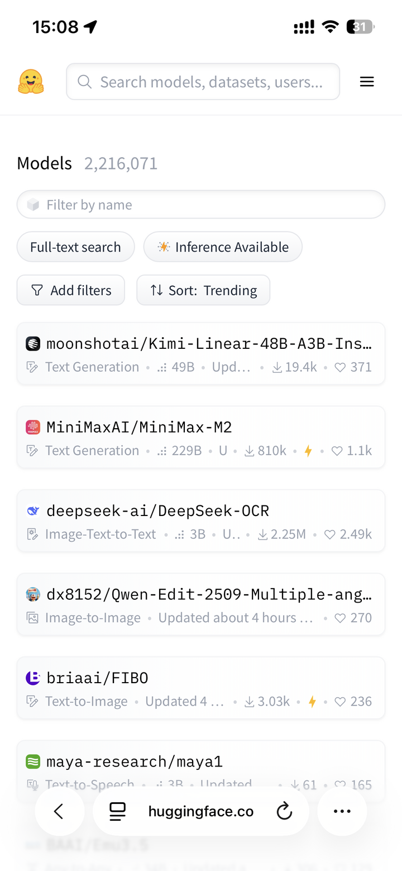The width and height of the screenshot is (402, 871).
Task: Open the hamburger menu
Action: click(x=366, y=82)
